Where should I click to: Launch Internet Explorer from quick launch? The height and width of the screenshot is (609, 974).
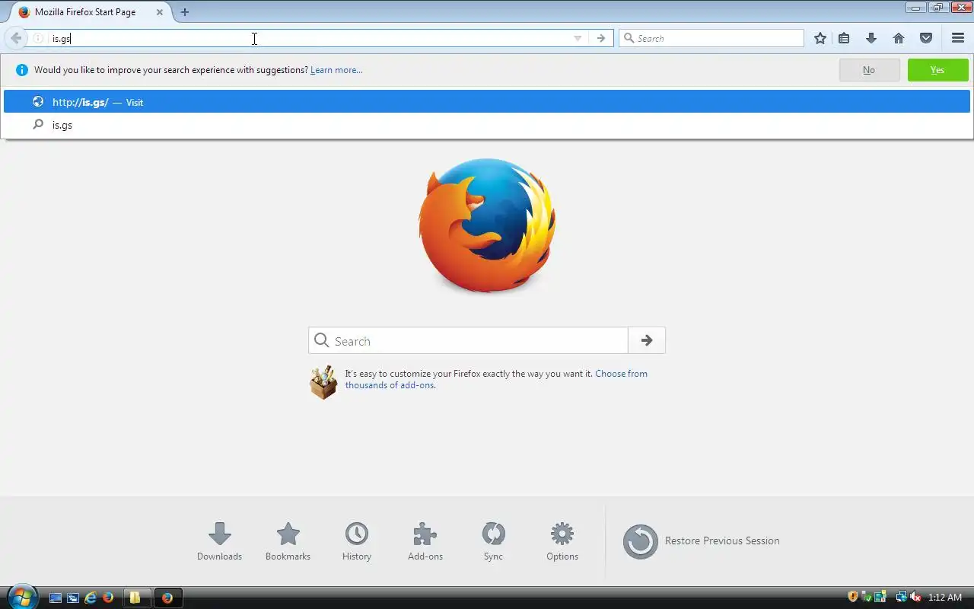(x=91, y=598)
